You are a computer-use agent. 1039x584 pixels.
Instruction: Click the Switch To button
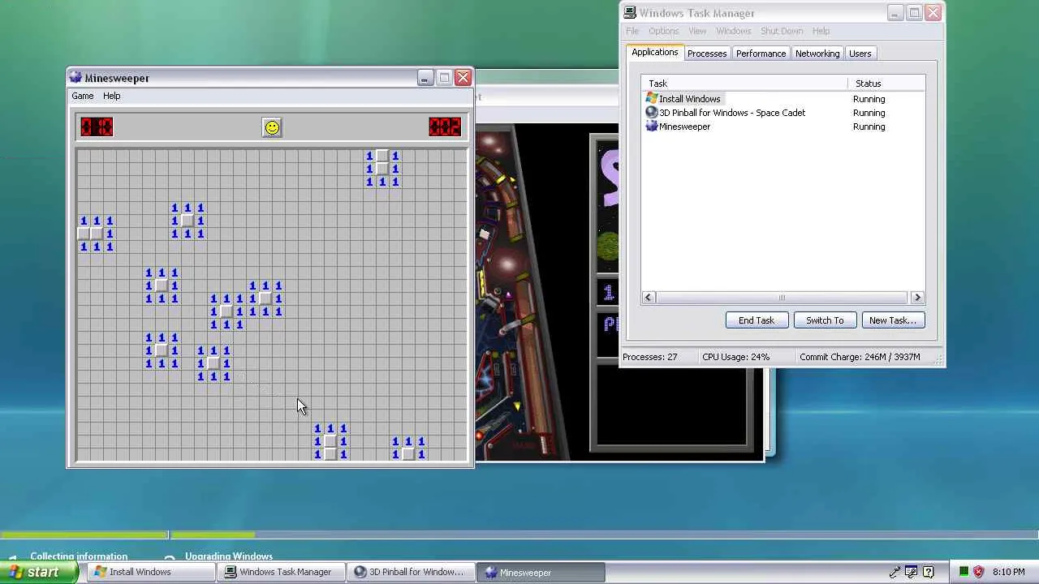(x=825, y=320)
